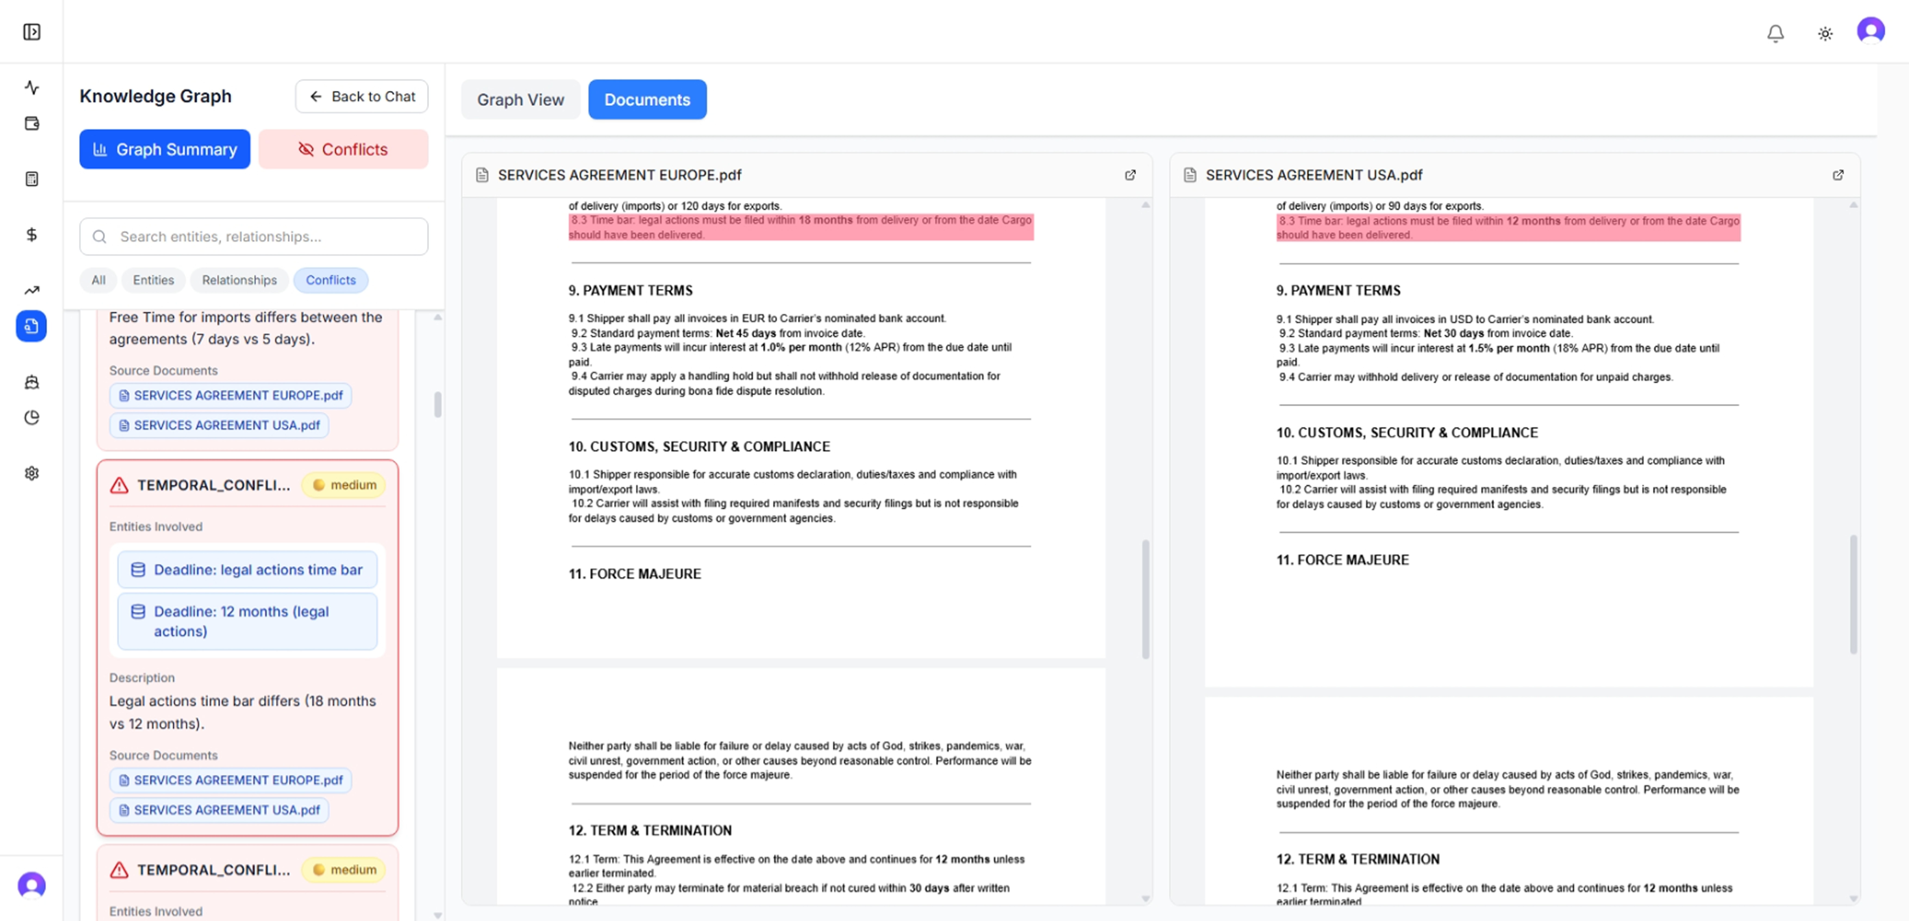Open USA.pdf source in Free Time conflict
This screenshot has height=921, width=1909.
[219, 425]
